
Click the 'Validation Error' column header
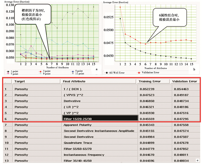tap(184, 81)
